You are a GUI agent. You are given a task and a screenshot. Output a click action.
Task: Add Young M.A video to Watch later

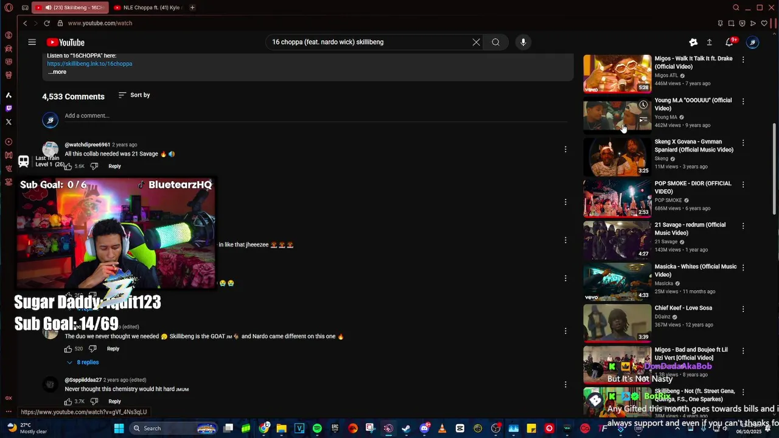click(x=643, y=105)
